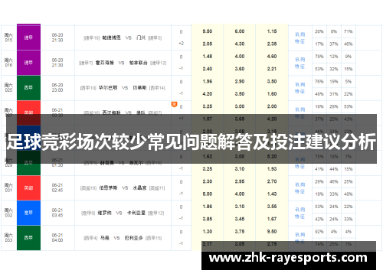Select the 2.95 draw odds

click(x=240, y=181)
